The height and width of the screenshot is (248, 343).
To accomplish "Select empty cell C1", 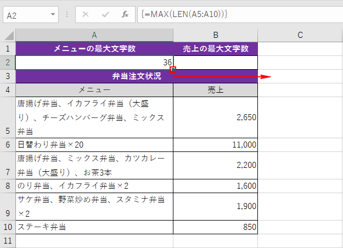I will click(x=300, y=49).
